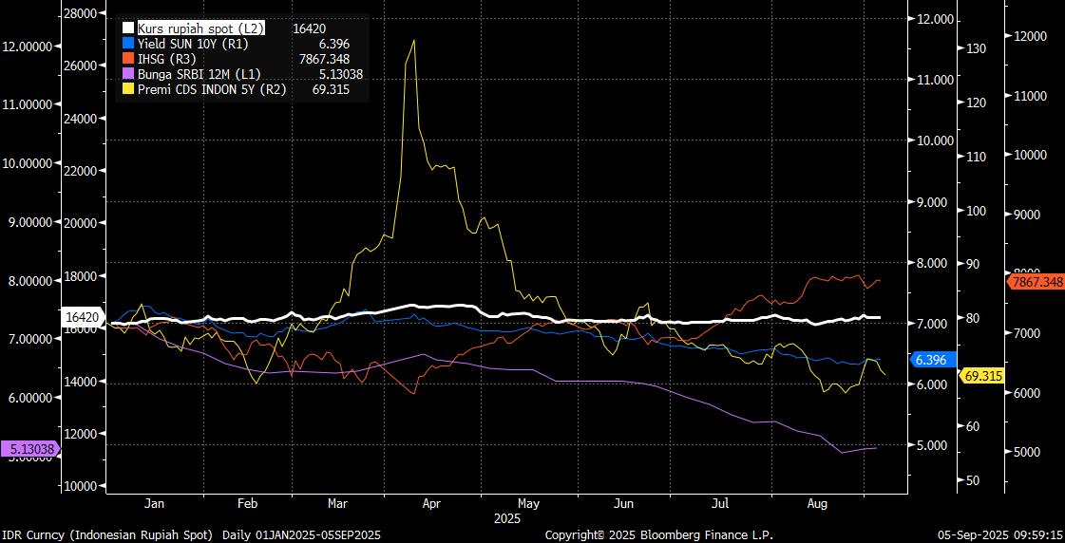
Task: Click the white 16420 rupiah value tag
Action: click(82, 315)
